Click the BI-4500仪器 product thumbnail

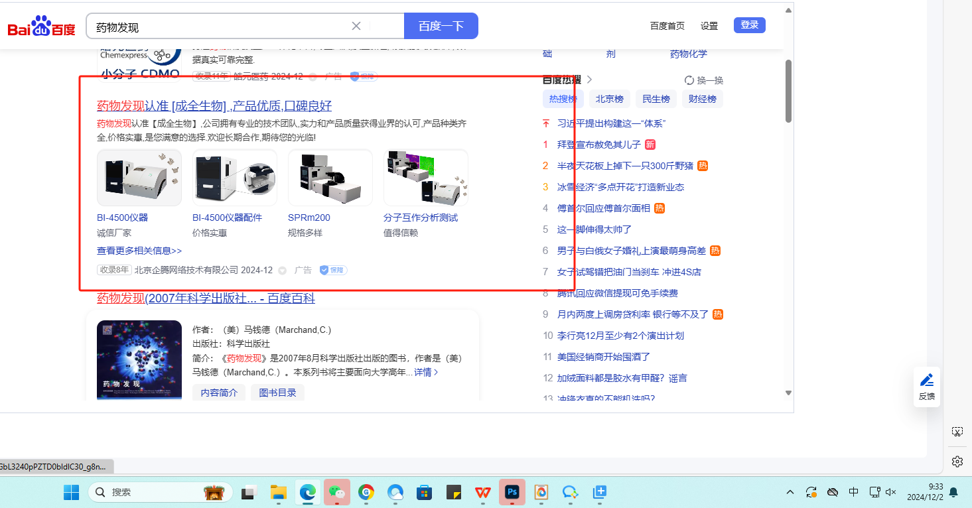tap(139, 178)
